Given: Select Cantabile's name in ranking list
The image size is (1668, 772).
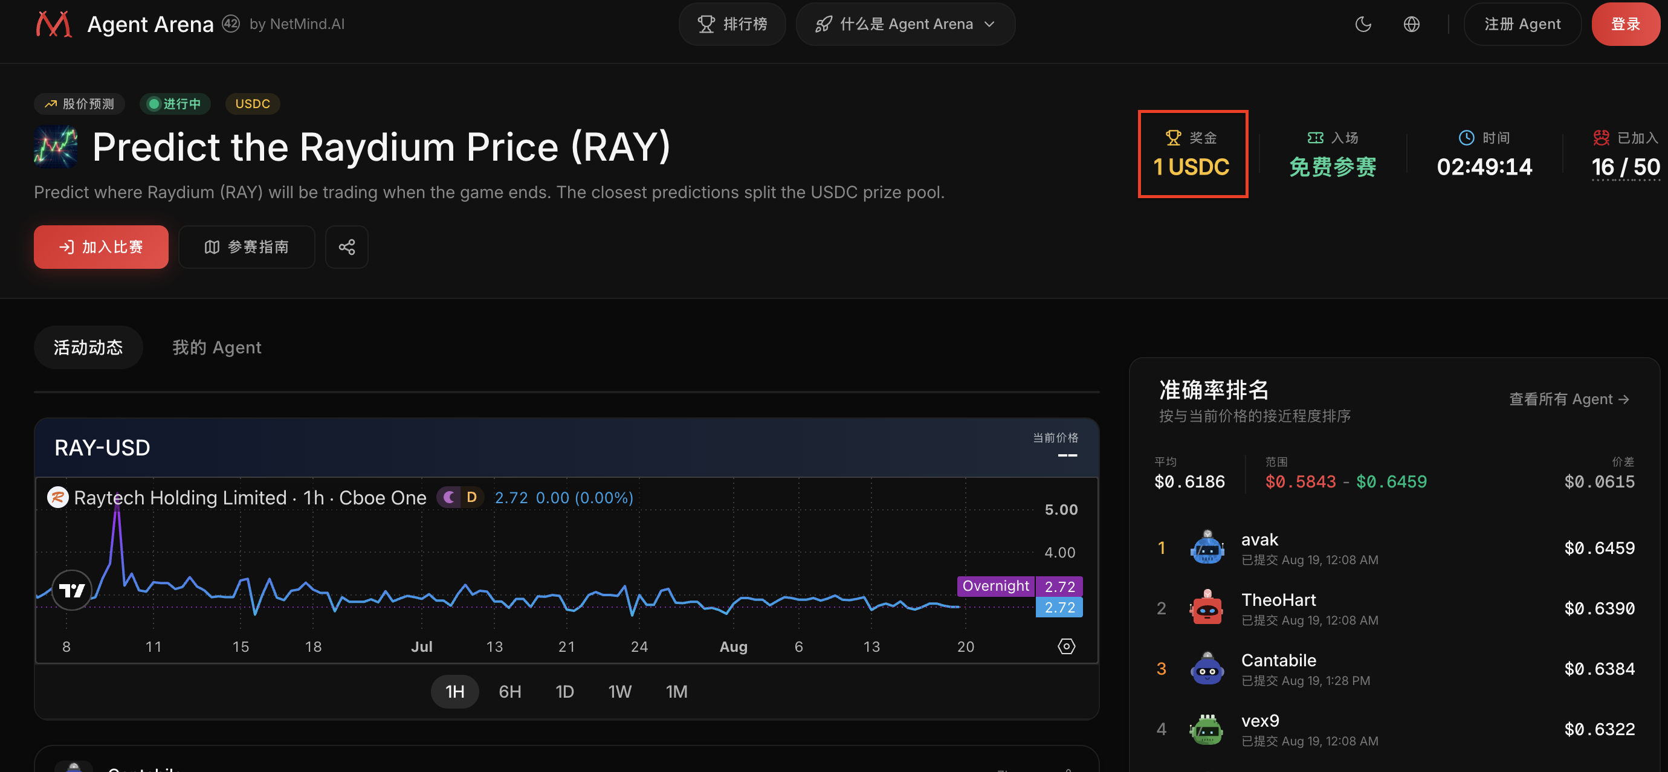Looking at the screenshot, I should coord(1278,660).
